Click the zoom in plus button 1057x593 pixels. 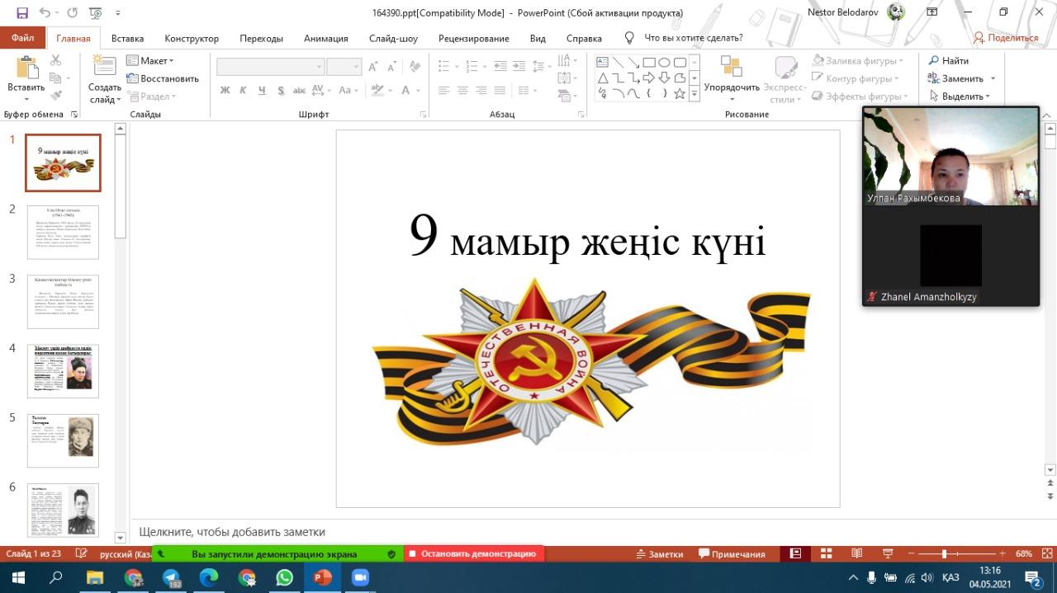click(1002, 553)
